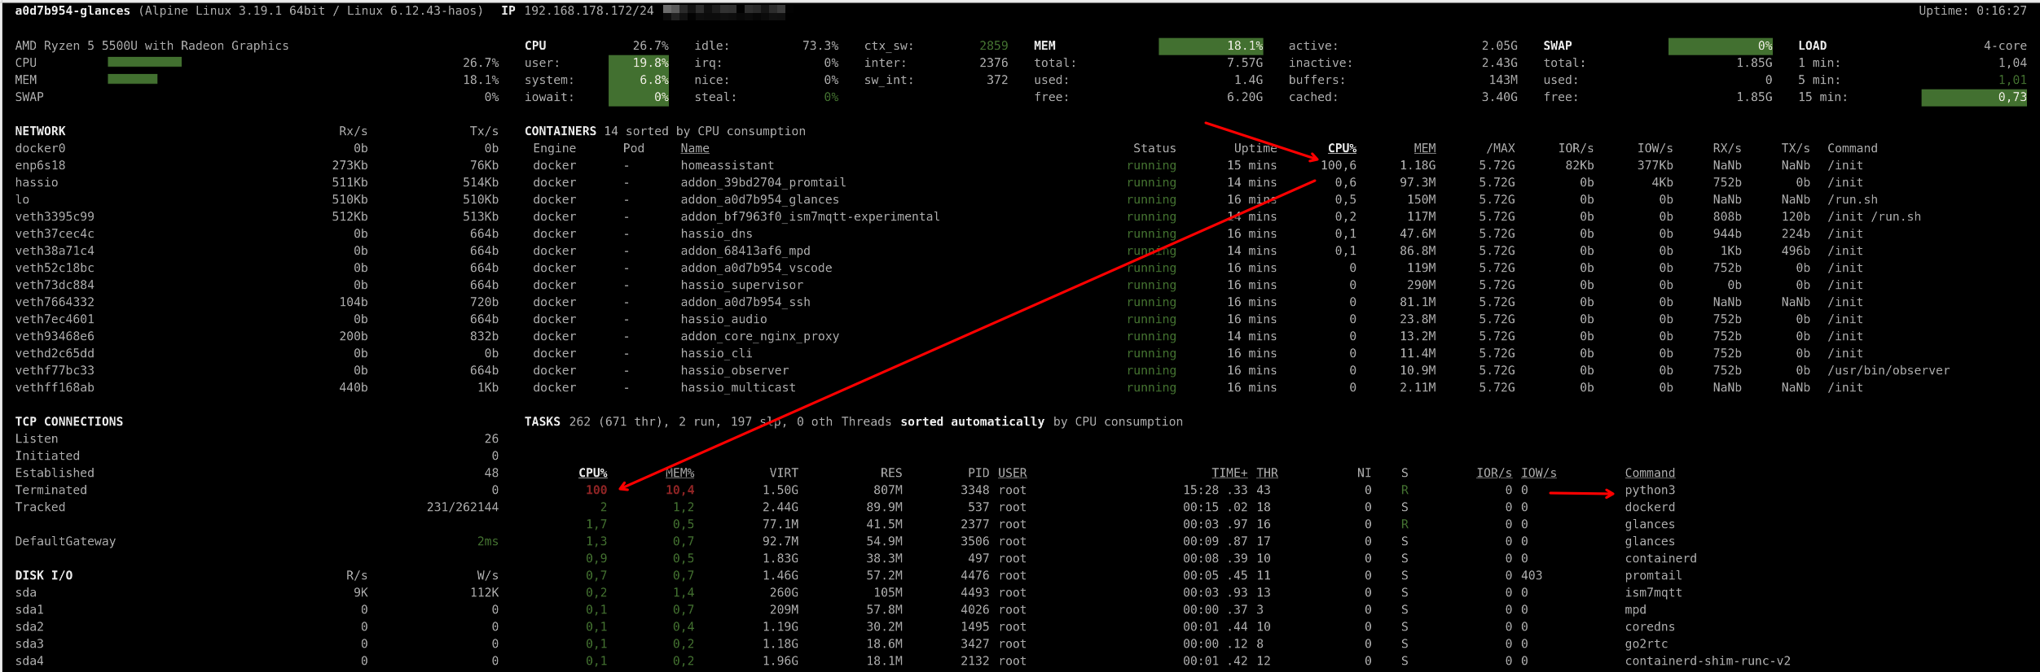Click the coredns process command
Image resolution: width=2040 pixels, height=672 pixels.
(1650, 626)
